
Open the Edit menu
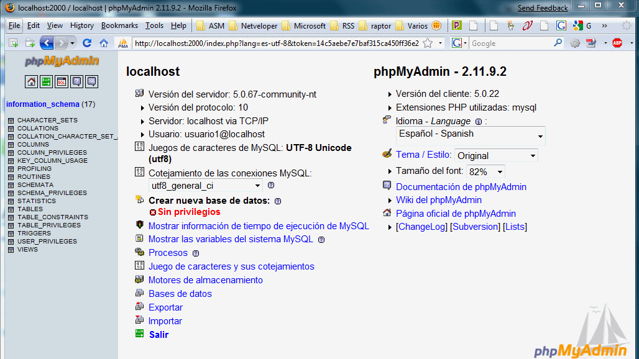click(34, 25)
